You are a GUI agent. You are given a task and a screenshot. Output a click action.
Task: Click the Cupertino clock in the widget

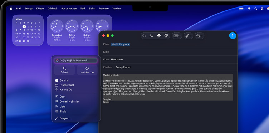[57, 26]
